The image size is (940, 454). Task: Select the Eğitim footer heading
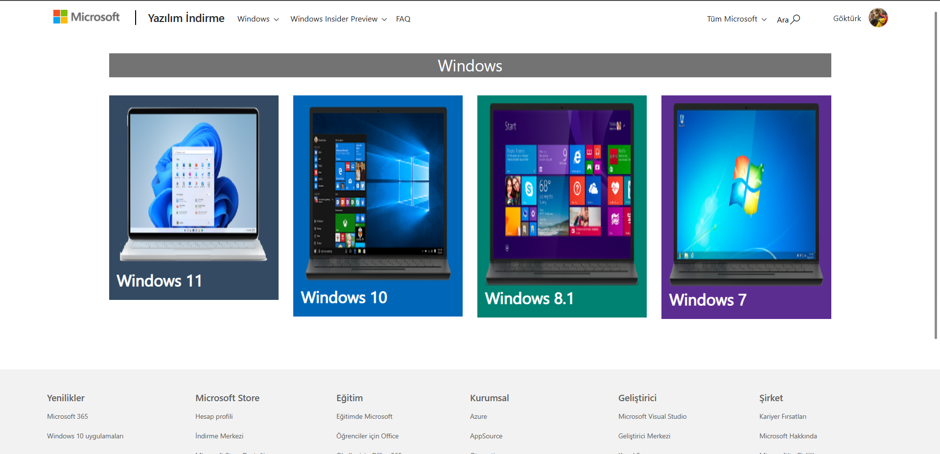tap(350, 398)
